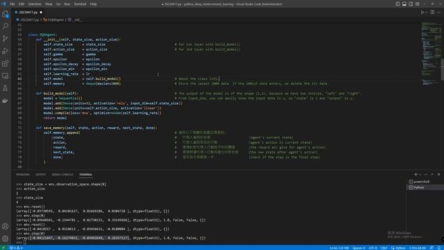444x250 pixels.
Task: Open the Run and Debug view
Action: click(x=6, y=51)
